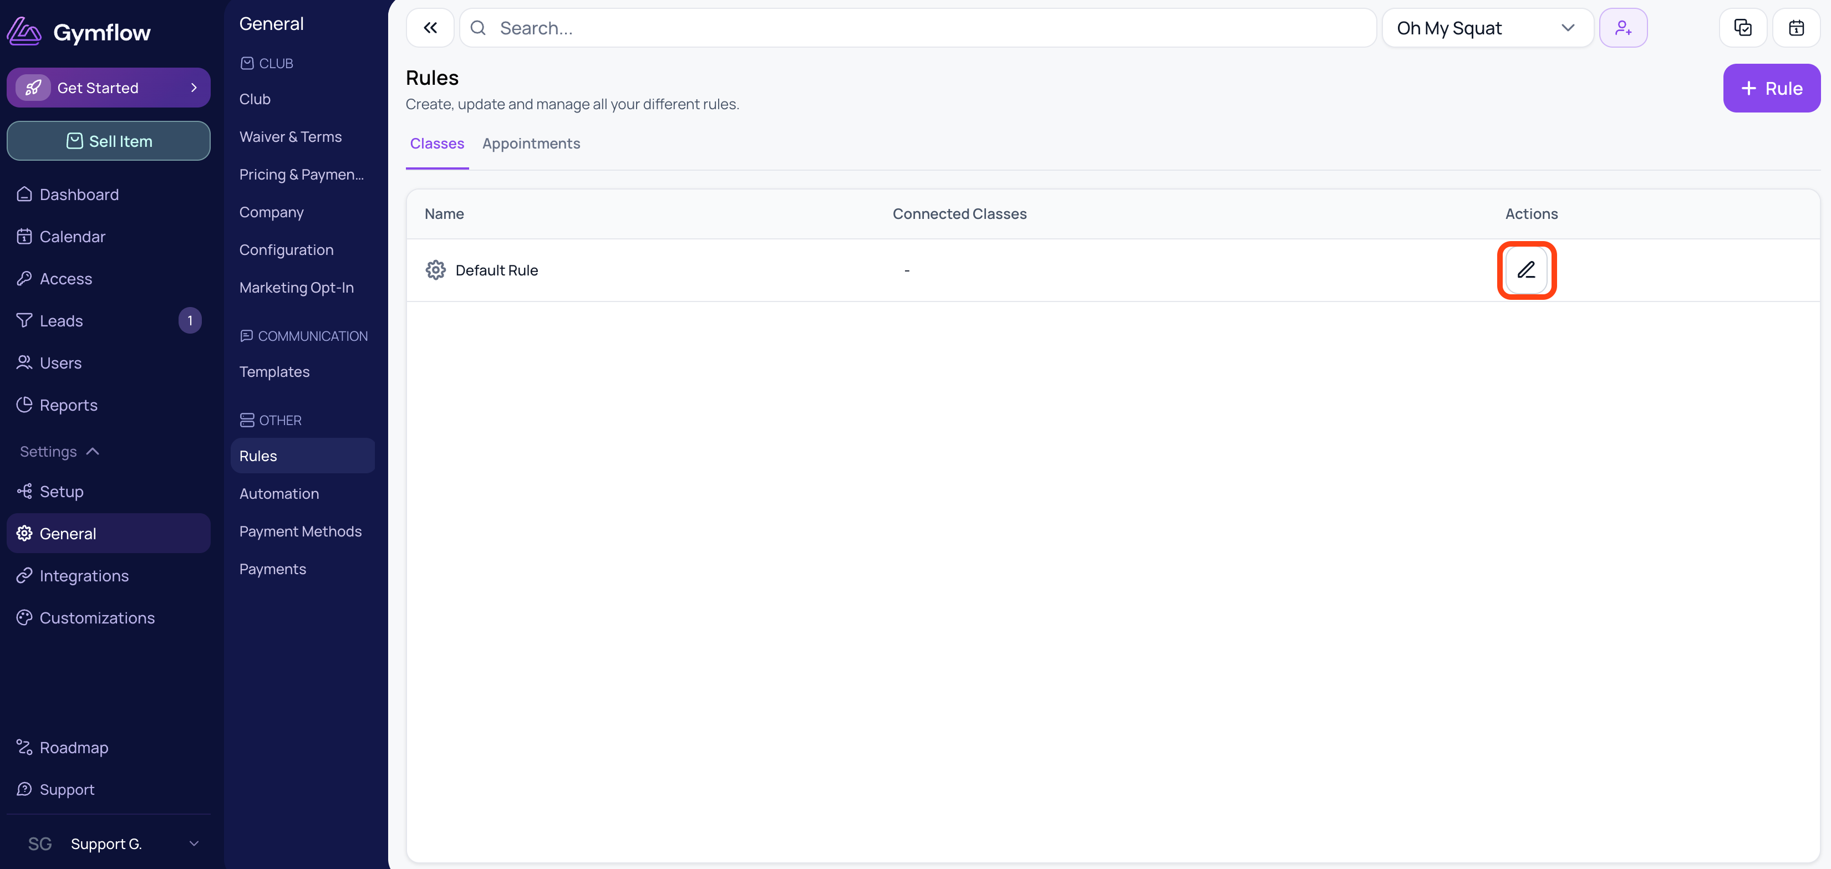The height and width of the screenshot is (869, 1831).
Task: Expand the Get Started arrow
Action: [x=194, y=88]
